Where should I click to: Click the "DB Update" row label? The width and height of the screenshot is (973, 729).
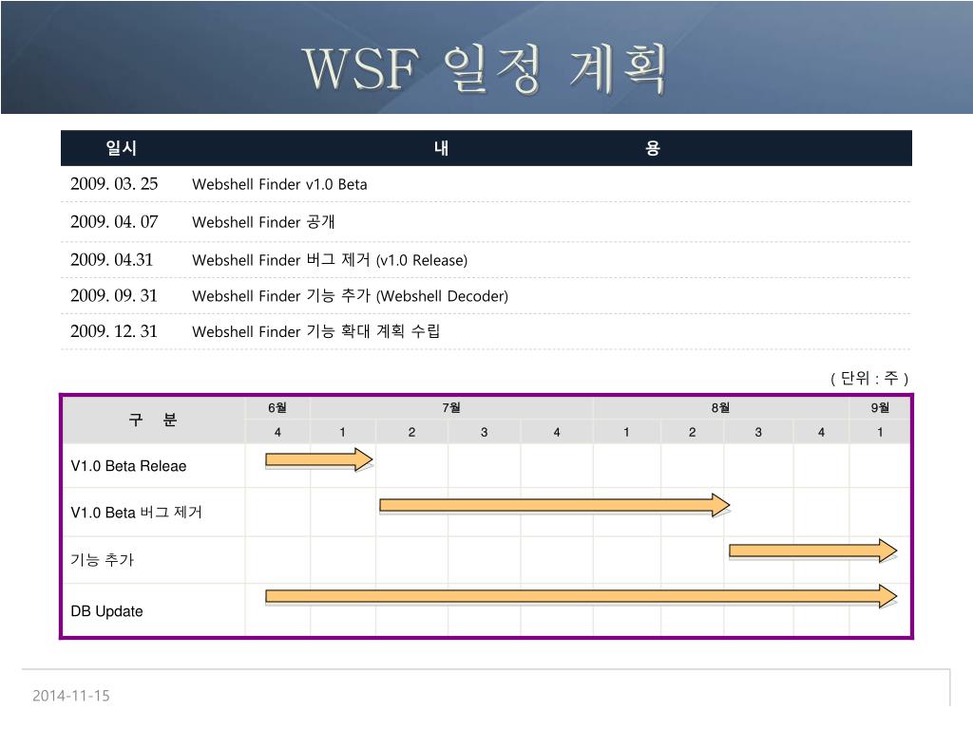106,611
